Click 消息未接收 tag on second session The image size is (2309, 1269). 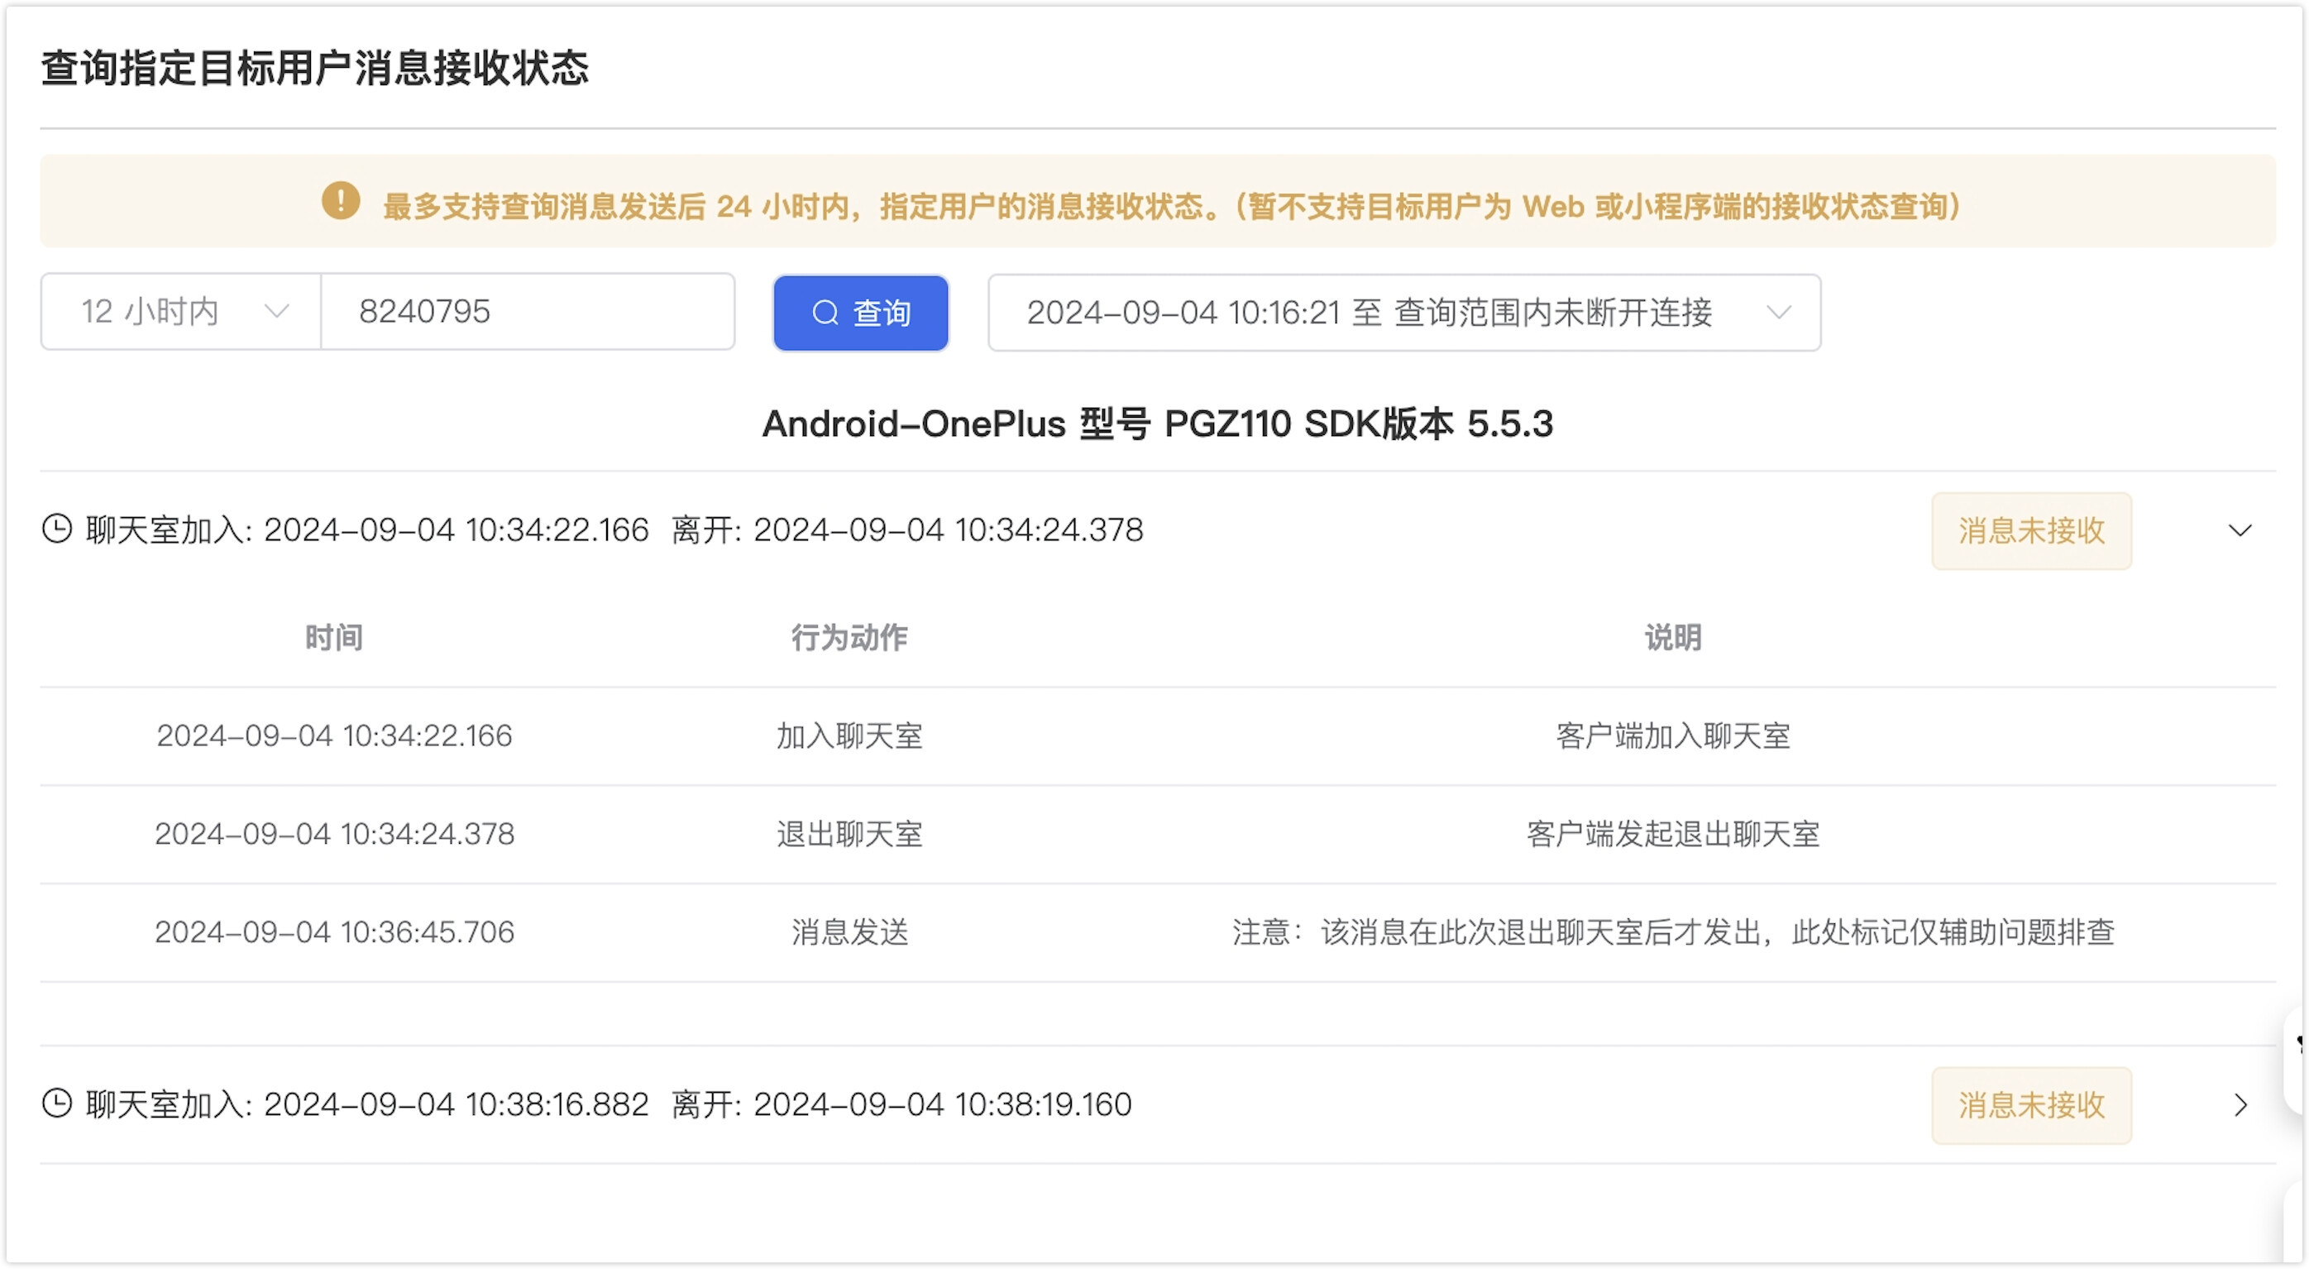click(2030, 1105)
